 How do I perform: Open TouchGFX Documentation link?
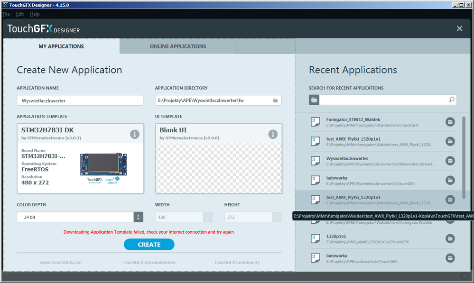(x=149, y=262)
